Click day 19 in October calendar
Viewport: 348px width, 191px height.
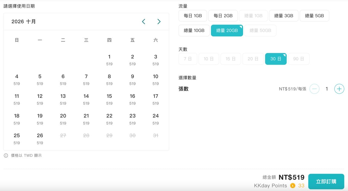[40, 119]
